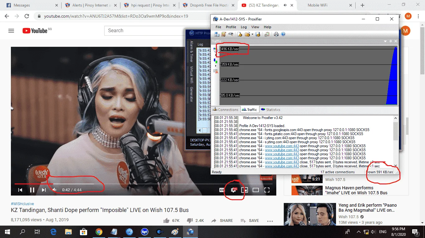This screenshot has height=238, width=425.
Task: Open 'Magnus Haven performs Imahe' video title
Action: 356,190
